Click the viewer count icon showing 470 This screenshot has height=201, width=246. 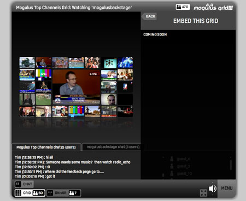click(183, 7)
